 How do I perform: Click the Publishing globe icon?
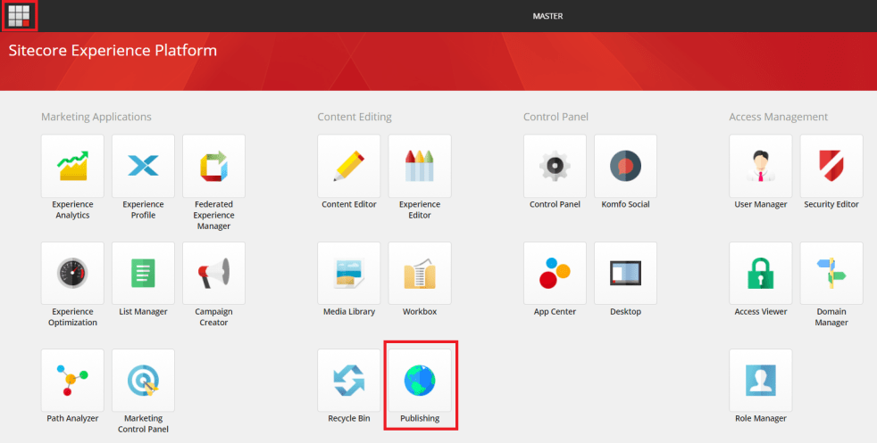coord(420,380)
